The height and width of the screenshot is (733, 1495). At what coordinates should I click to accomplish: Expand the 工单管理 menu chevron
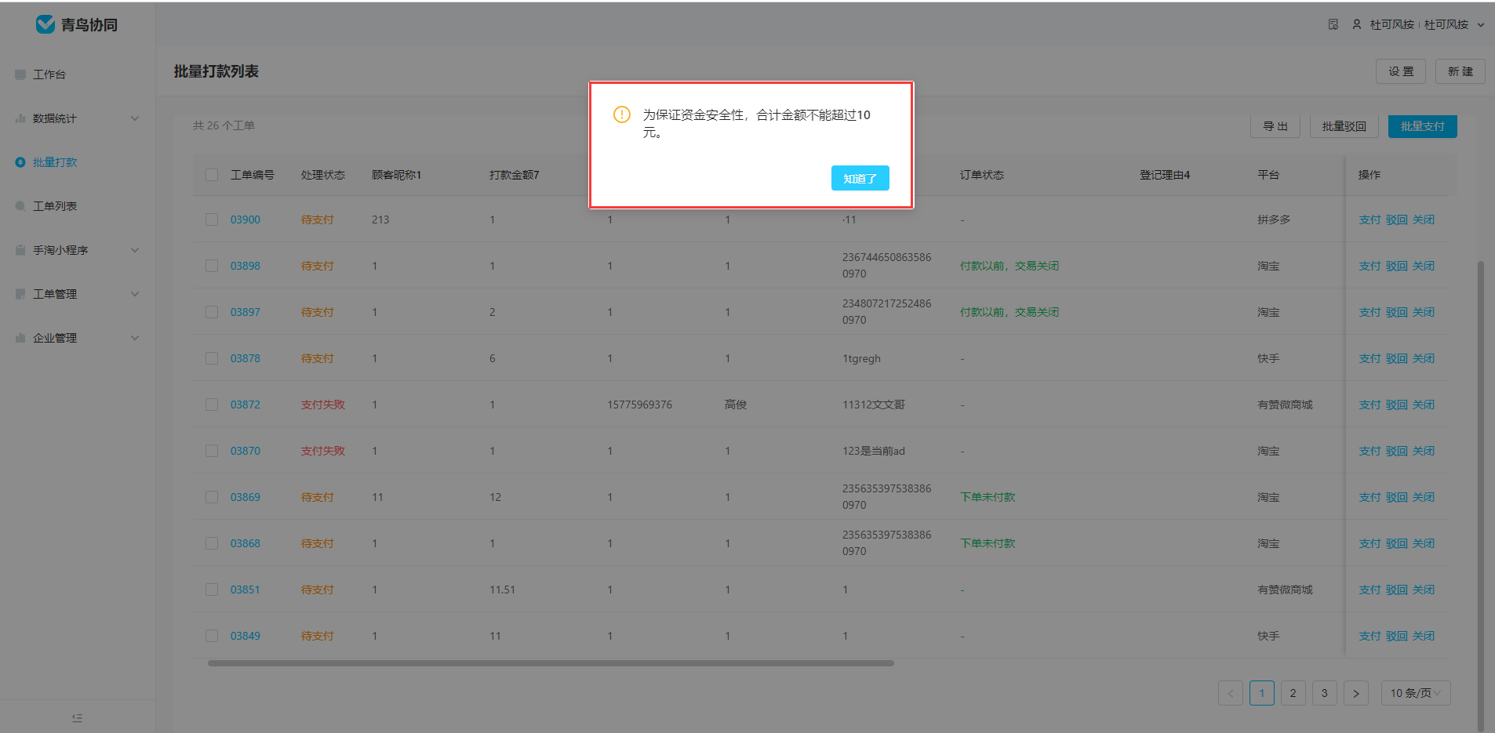(135, 294)
